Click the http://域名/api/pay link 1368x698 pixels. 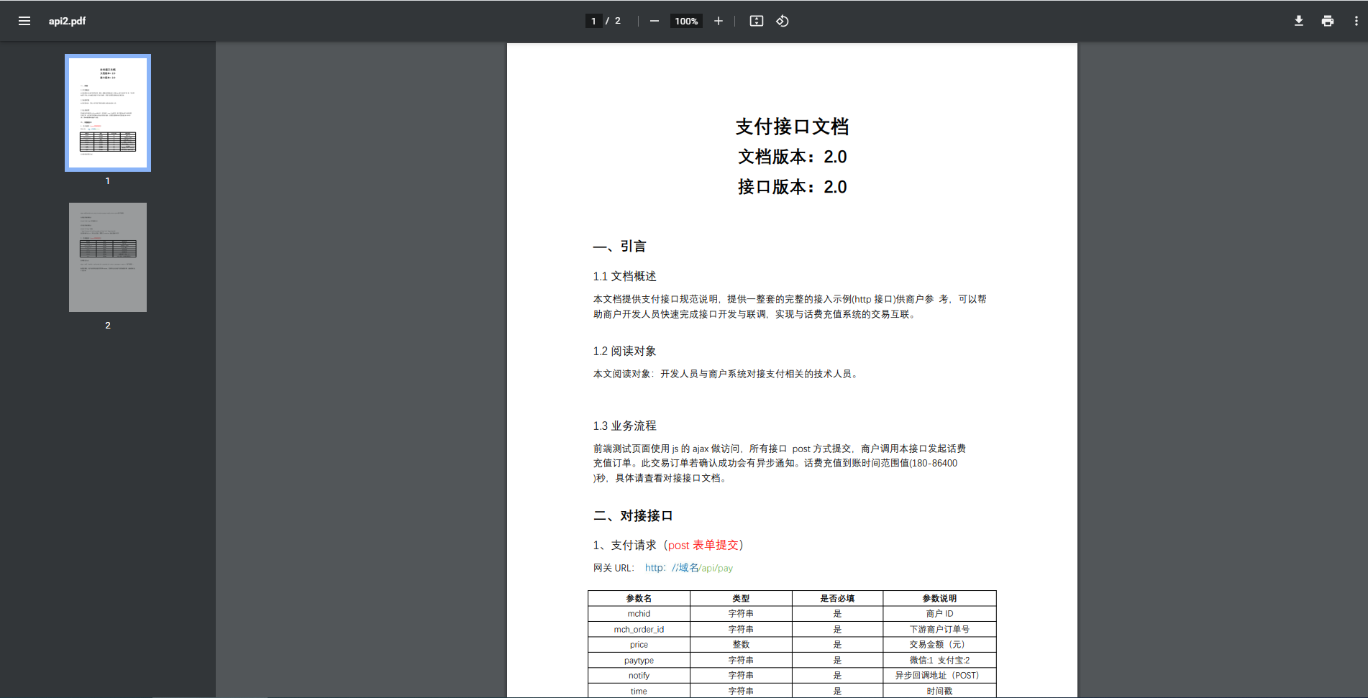point(688,568)
